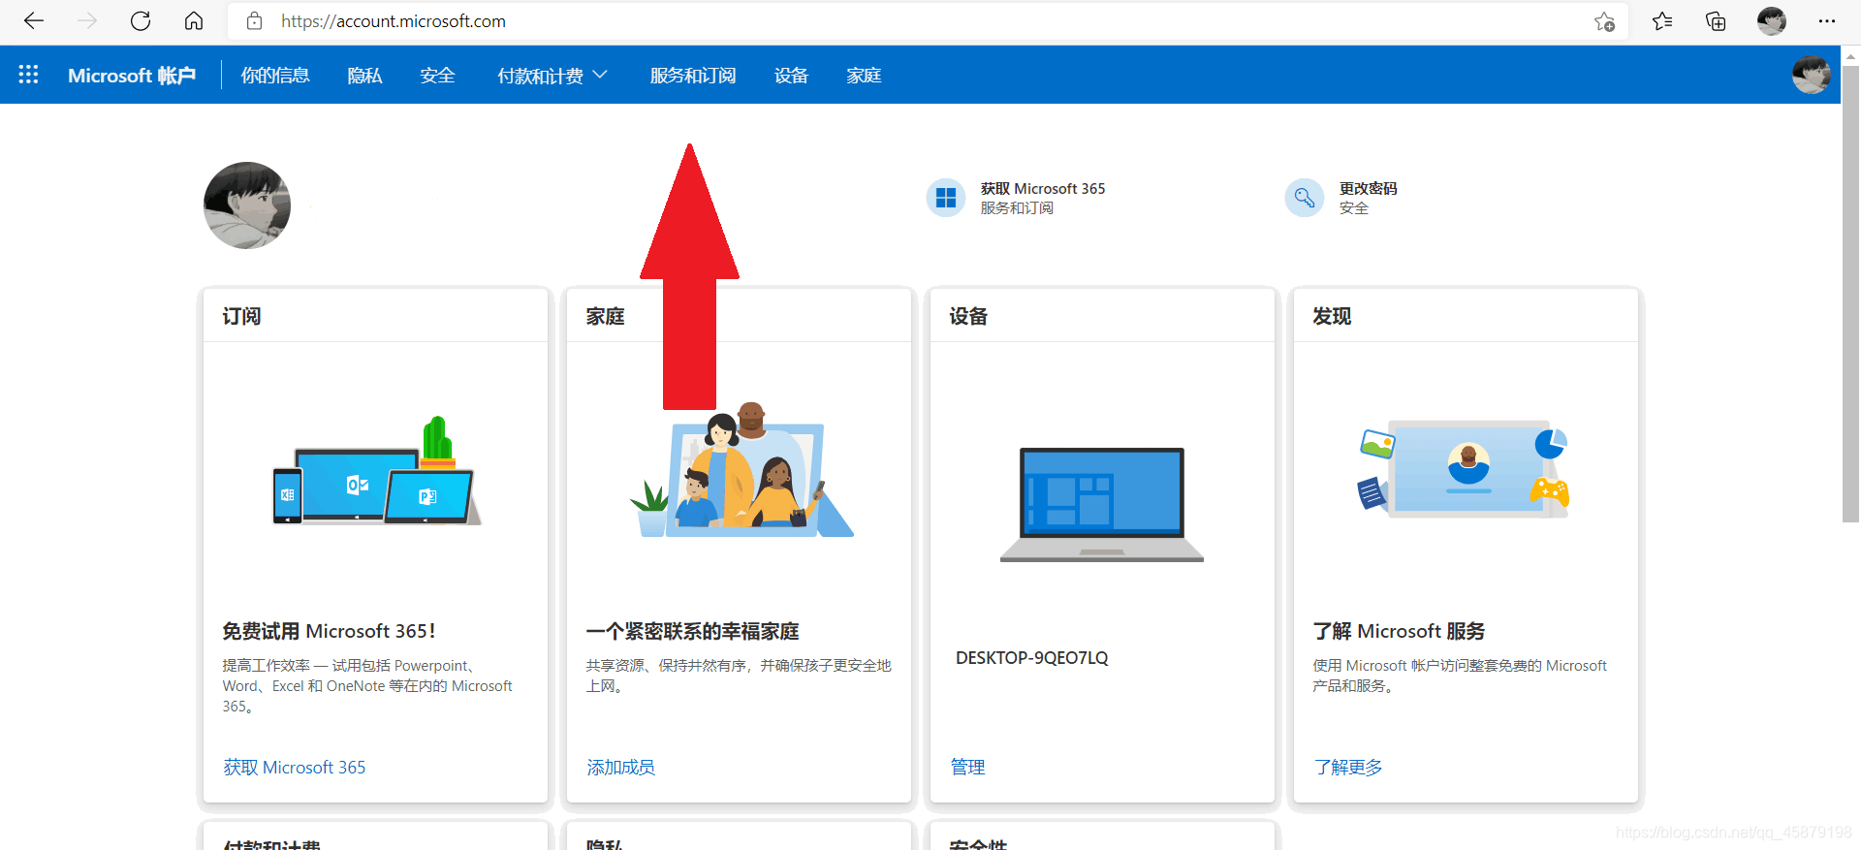Click the Microsoft 帐户 logo text

pos(132,76)
